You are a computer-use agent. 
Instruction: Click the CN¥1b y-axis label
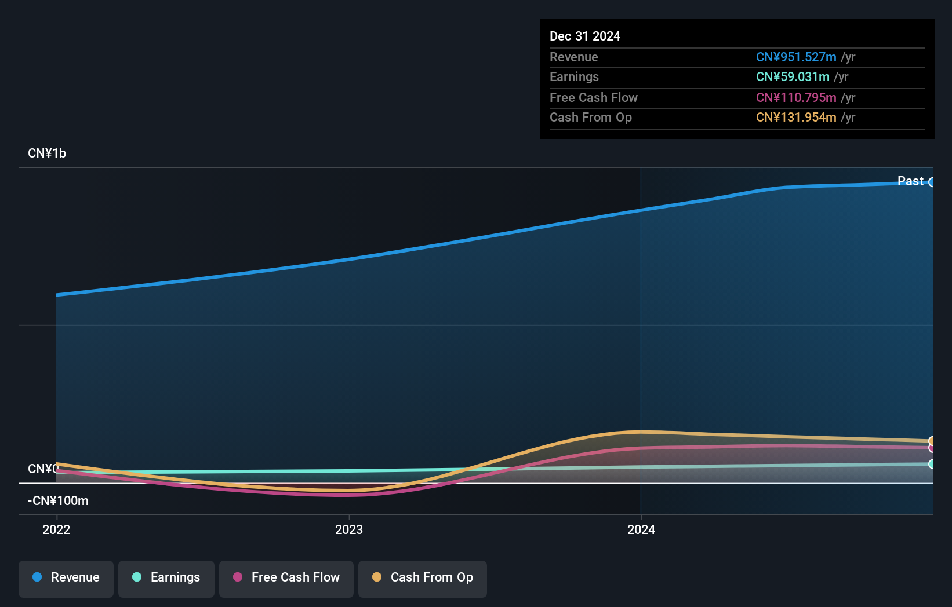pyautogui.click(x=47, y=153)
